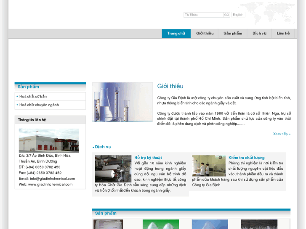Click the address line Đ/c: 3/7 Ấp Bình Đức

(x=45, y=155)
